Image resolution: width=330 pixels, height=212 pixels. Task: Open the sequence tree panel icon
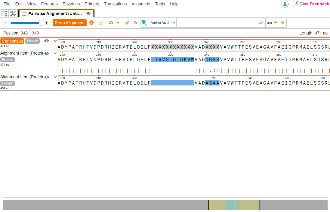[x=4, y=13]
